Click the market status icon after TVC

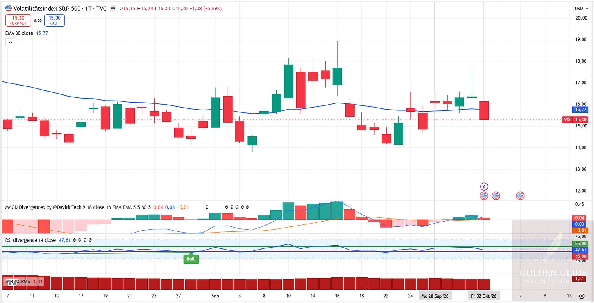(113, 9)
